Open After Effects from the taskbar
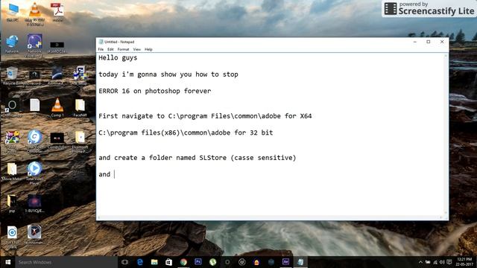 [285, 262]
